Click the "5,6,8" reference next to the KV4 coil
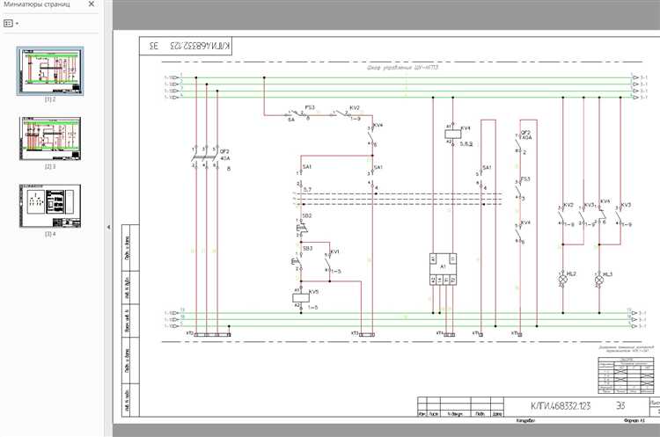This screenshot has width=660, height=437. (466, 144)
